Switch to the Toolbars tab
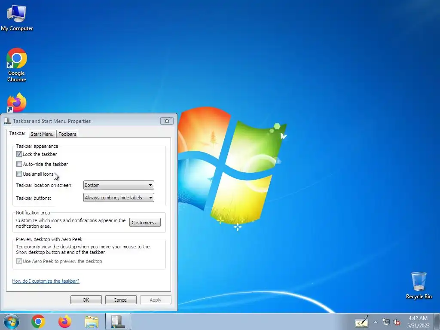 (x=67, y=134)
